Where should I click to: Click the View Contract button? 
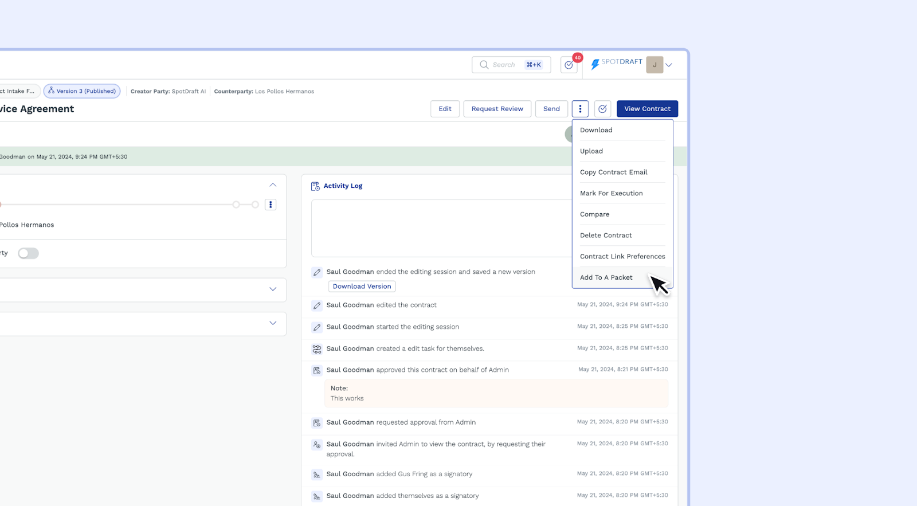647,109
